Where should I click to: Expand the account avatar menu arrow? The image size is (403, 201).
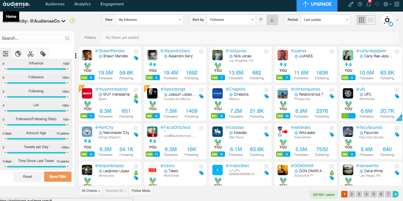tap(397, 20)
